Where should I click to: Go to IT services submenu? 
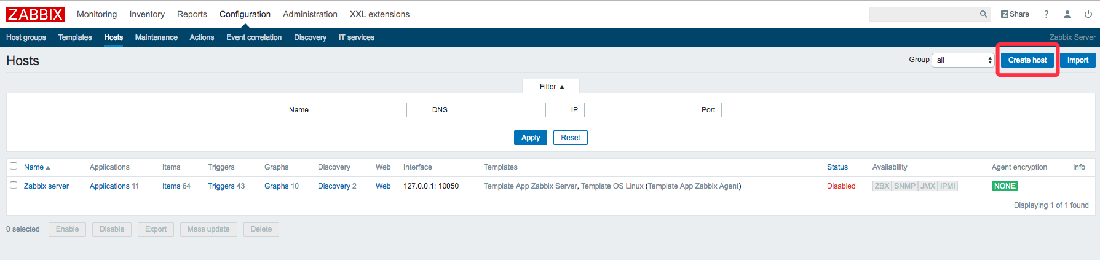[x=357, y=37]
